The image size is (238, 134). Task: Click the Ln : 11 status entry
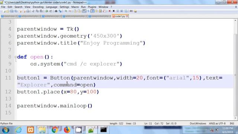148,124
